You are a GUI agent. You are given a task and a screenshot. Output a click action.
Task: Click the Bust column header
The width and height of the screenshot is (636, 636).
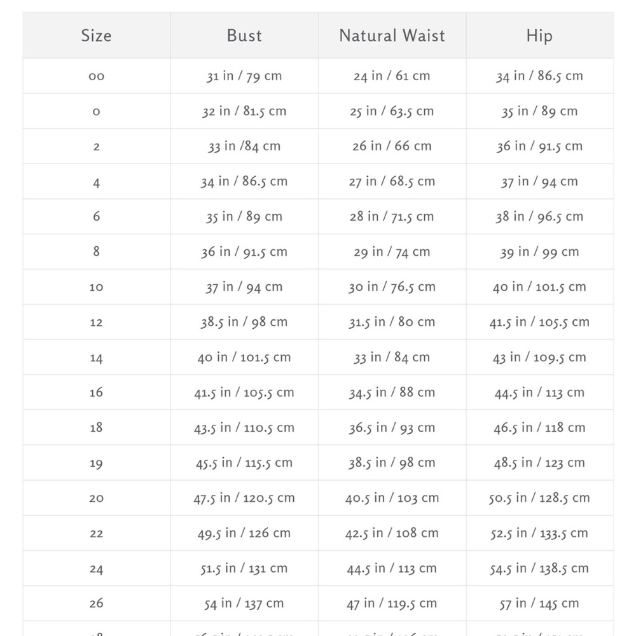(x=244, y=36)
